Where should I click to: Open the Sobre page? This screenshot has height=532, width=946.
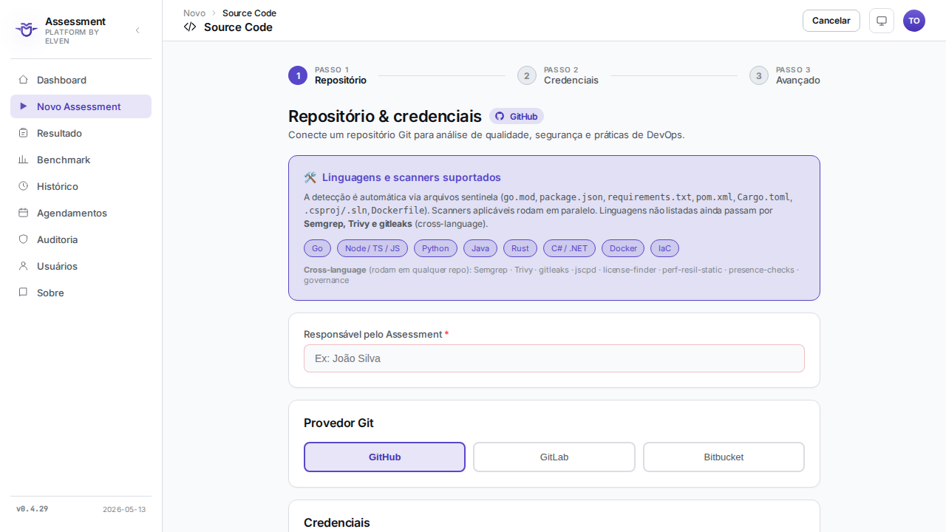point(81,293)
